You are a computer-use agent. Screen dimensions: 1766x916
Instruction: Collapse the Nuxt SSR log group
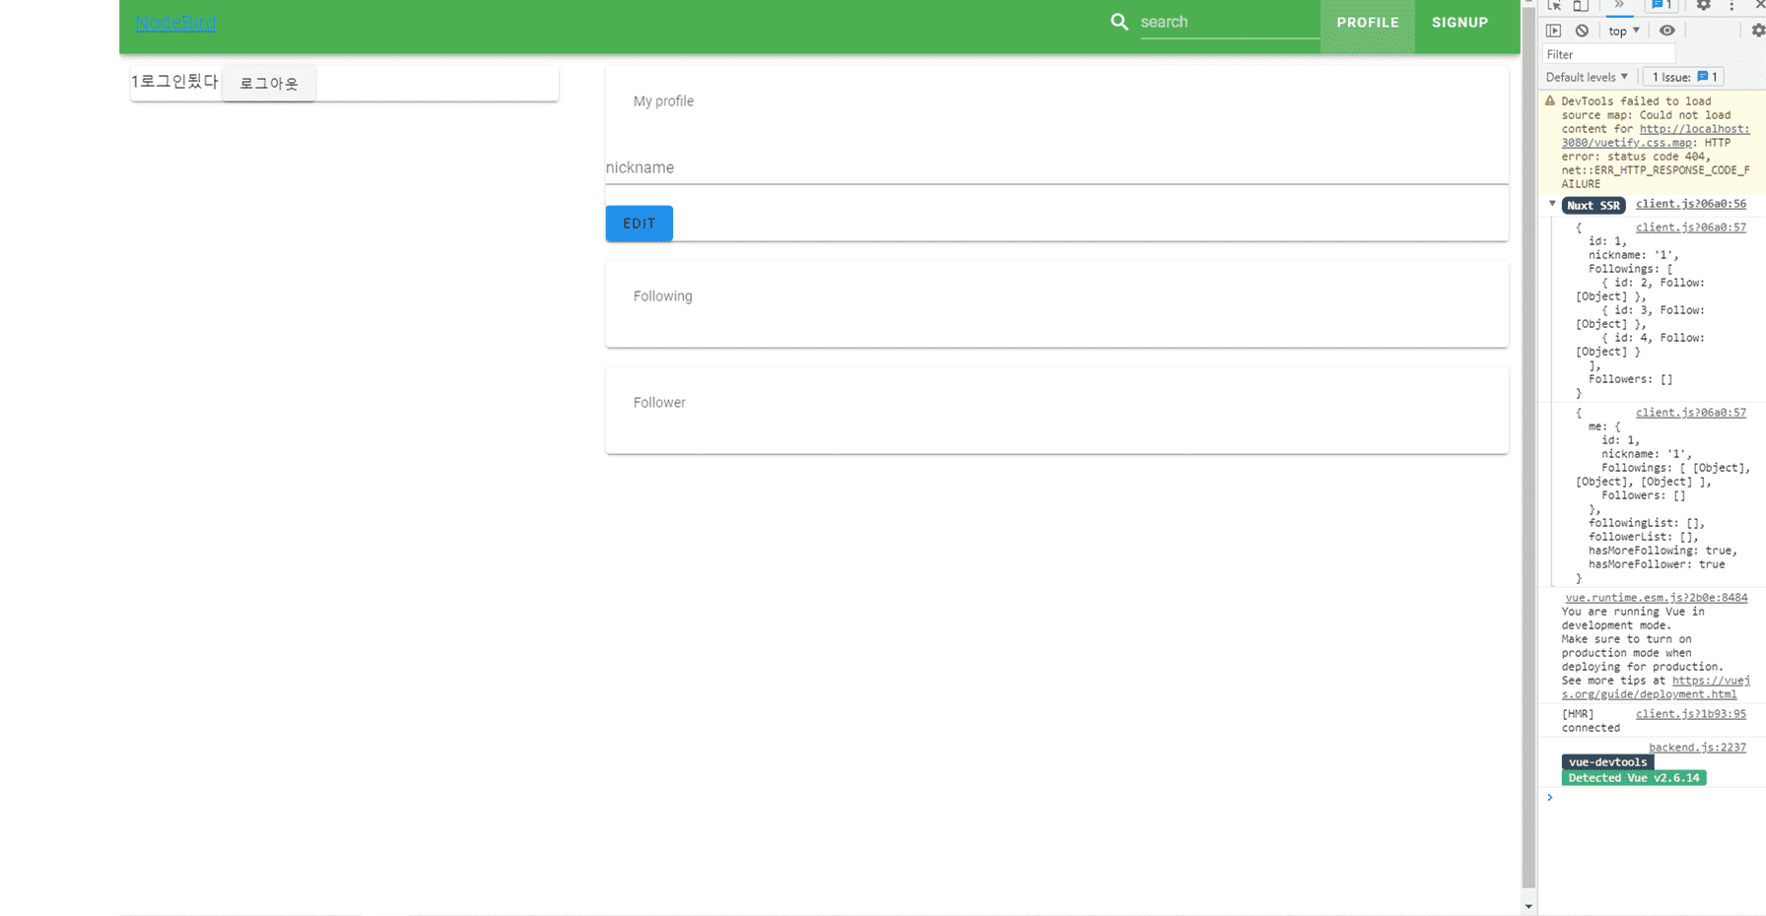[1552, 204]
